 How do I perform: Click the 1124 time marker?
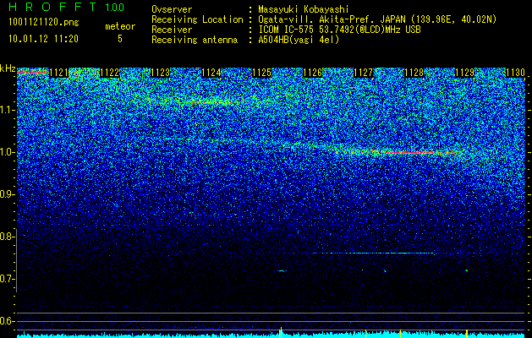pyautogui.click(x=211, y=73)
